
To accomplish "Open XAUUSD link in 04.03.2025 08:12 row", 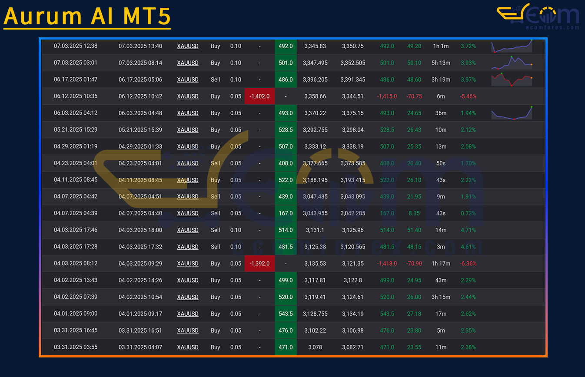I will point(188,264).
